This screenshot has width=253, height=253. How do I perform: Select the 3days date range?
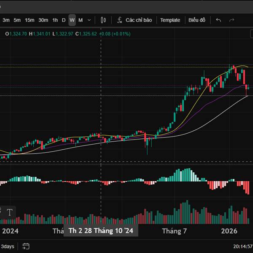[x=7, y=246]
